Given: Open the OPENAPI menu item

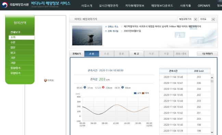Looking at the screenshot, I should pos(204,6).
